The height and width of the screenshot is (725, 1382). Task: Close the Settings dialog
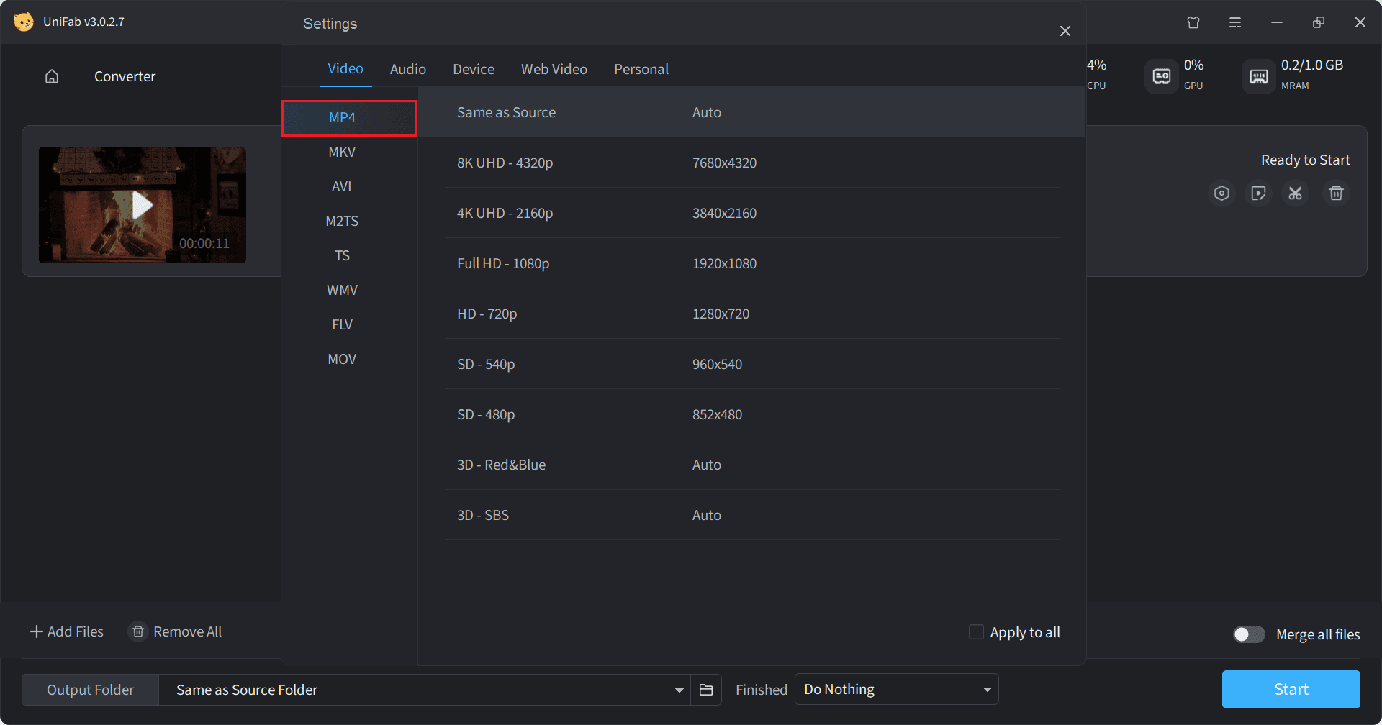coord(1065,31)
